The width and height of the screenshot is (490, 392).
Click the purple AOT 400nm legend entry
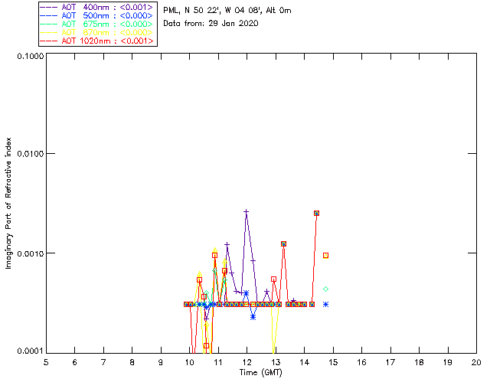pyautogui.click(x=97, y=7)
